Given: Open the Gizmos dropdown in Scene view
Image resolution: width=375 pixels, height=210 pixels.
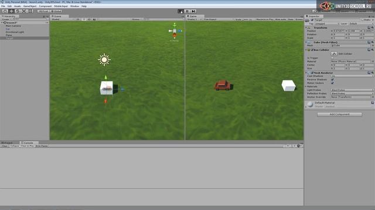Looking at the screenshot, I should [137, 19].
